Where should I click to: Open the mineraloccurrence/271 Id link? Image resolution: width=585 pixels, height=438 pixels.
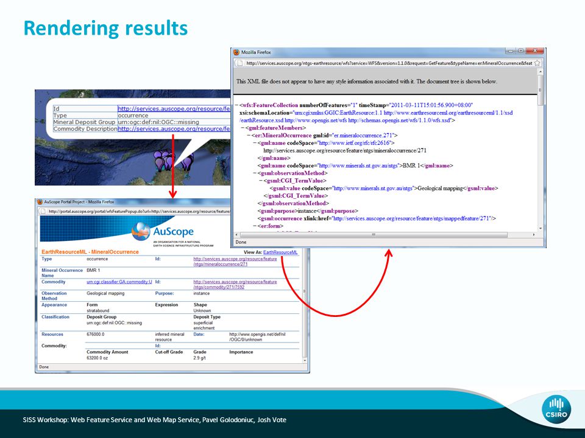click(235, 262)
